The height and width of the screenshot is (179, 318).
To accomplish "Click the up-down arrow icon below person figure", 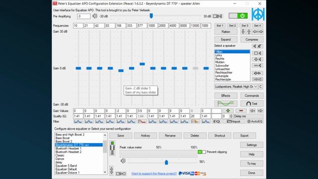I will (x=111, y=171).
